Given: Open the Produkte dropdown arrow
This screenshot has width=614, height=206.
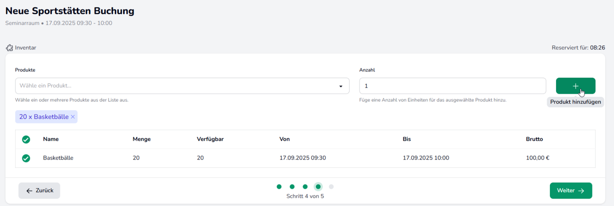Looking at the screenshot, I should click(341, 86).
